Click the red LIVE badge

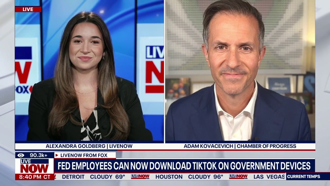point(28,9)
